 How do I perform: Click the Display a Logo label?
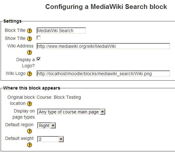pos(26,62)
